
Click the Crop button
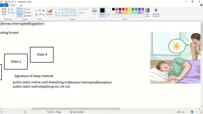coord(27,9)
